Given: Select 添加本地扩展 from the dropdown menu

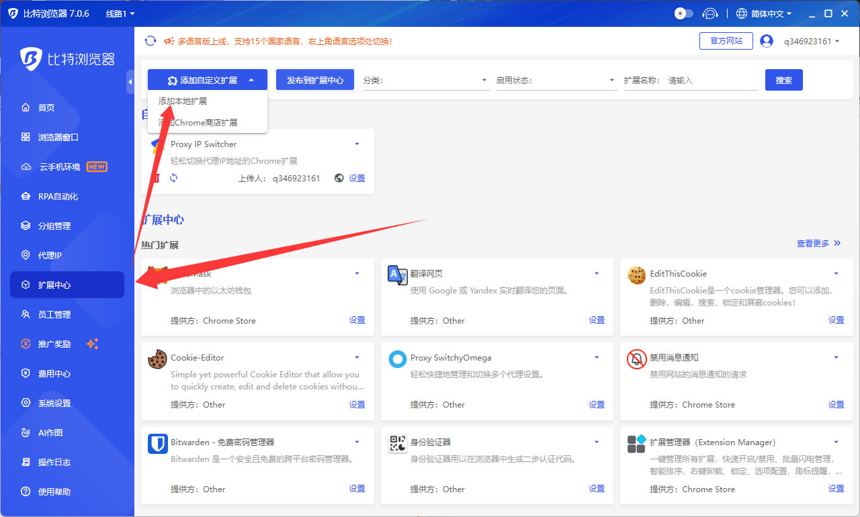Looking at the screenshot, I should pos(183,101).
